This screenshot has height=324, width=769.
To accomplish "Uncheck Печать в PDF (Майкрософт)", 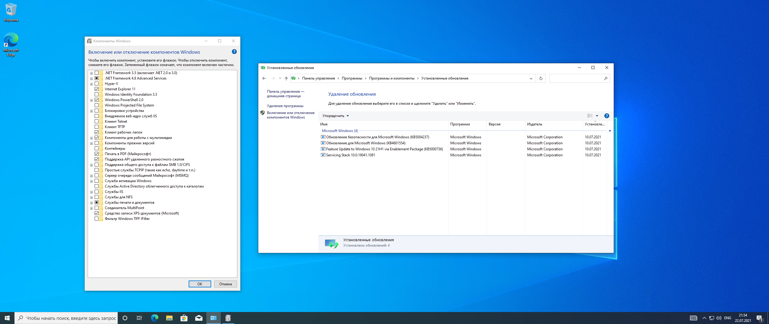I will coord(97,154).
